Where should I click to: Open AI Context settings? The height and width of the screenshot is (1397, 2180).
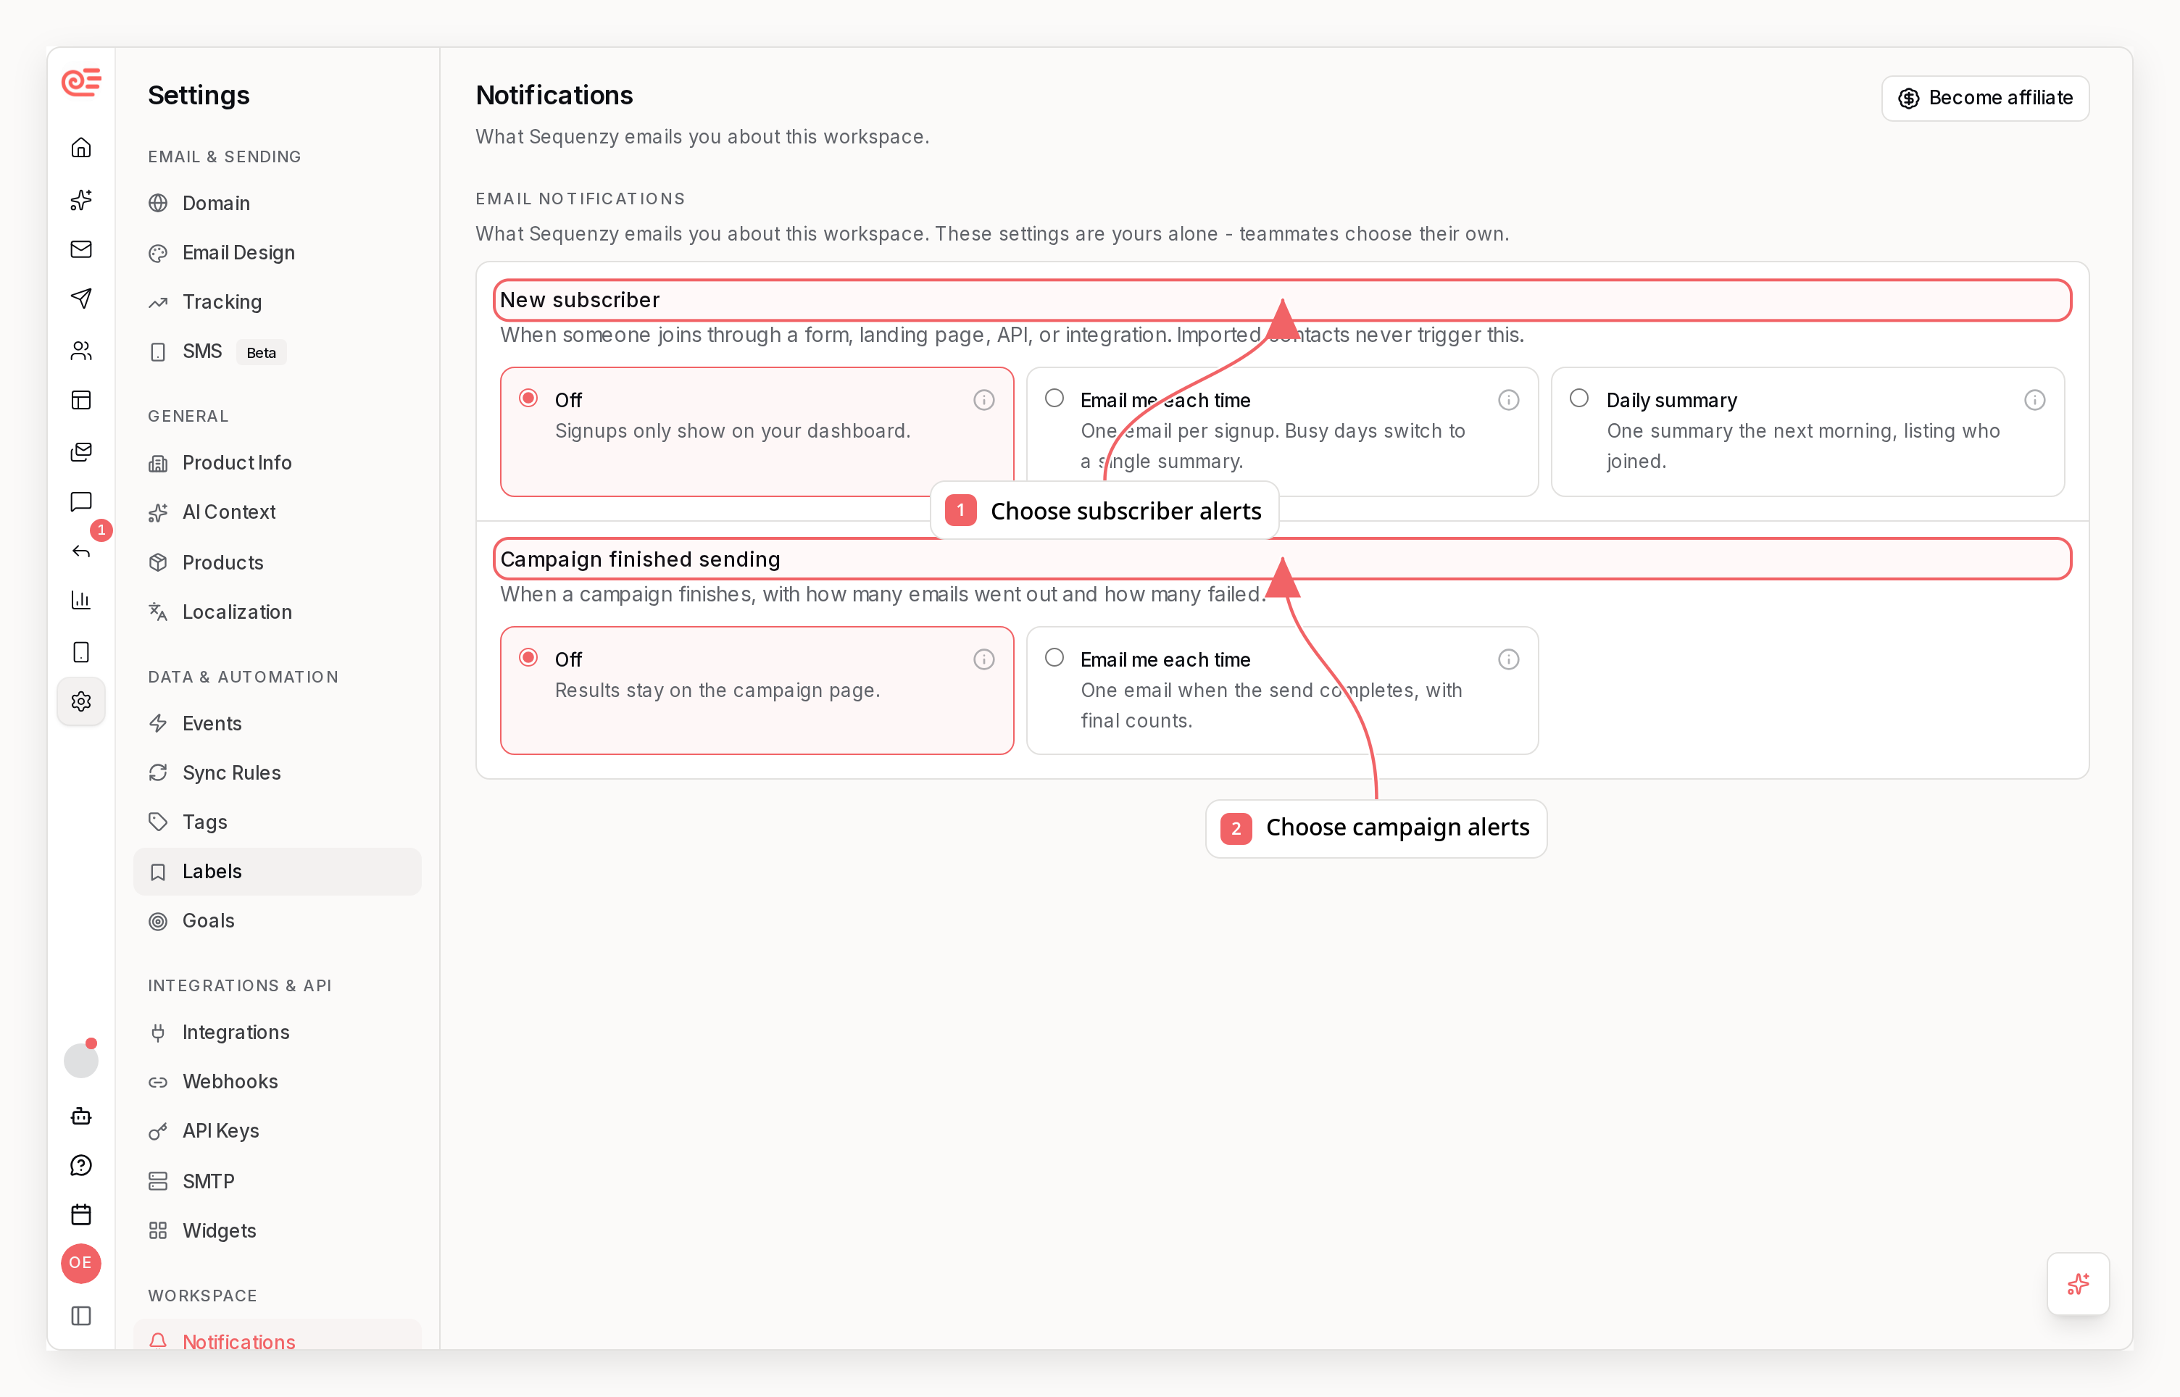coord(277,512)
